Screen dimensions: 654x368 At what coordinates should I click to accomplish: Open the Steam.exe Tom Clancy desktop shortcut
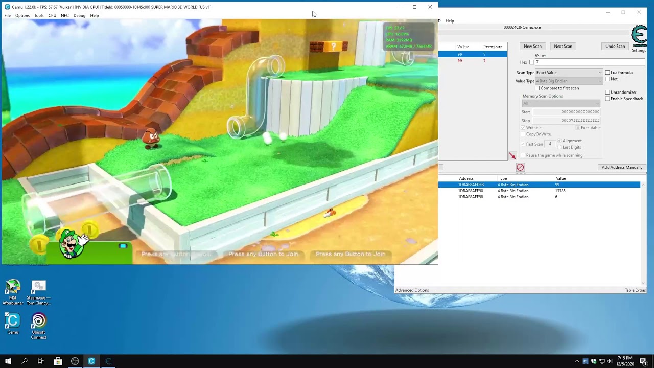[x=39, y=293]
